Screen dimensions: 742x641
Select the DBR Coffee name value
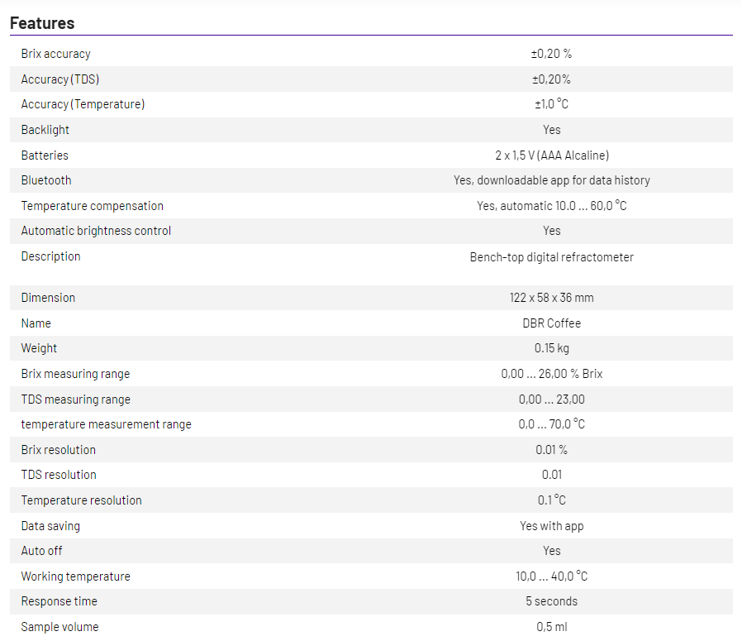(x=551, y=323)
